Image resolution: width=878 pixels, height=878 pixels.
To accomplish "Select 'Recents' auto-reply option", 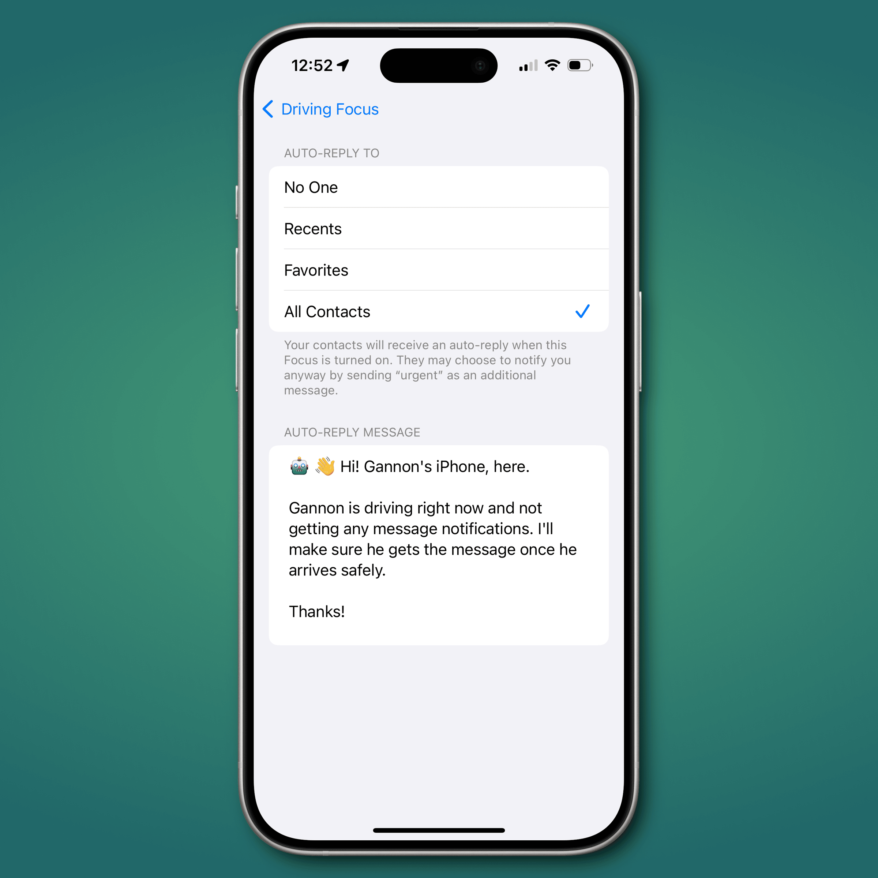I will 439,229.
